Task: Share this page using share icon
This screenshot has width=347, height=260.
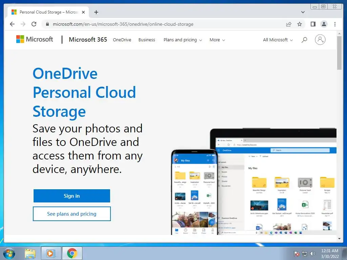Action: click(289, 24)
